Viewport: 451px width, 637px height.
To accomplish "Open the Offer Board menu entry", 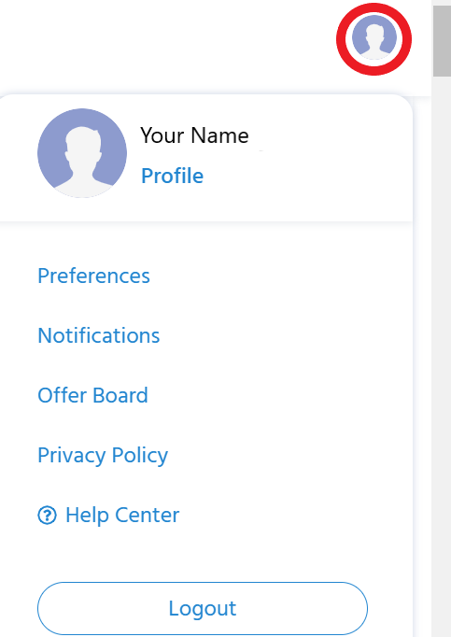I will (92, 395).
